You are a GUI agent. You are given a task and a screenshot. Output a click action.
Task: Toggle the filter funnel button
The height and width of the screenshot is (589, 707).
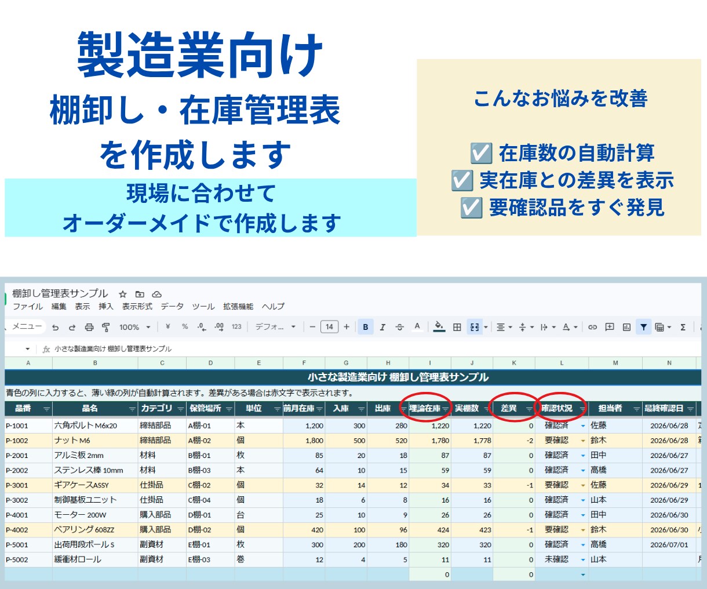pos(643,327)
